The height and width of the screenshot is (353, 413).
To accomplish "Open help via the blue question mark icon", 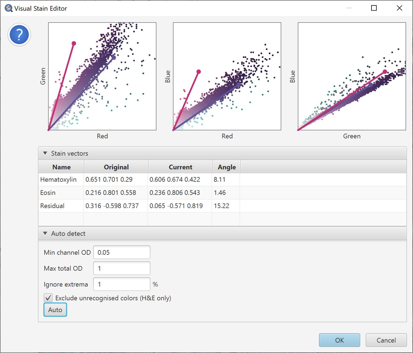I will pyautogui.click(x=19, y=35).
